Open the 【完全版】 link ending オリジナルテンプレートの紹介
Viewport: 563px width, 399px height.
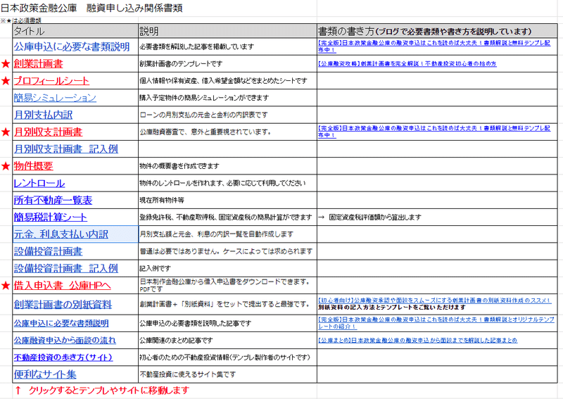(x=436, y=323)
